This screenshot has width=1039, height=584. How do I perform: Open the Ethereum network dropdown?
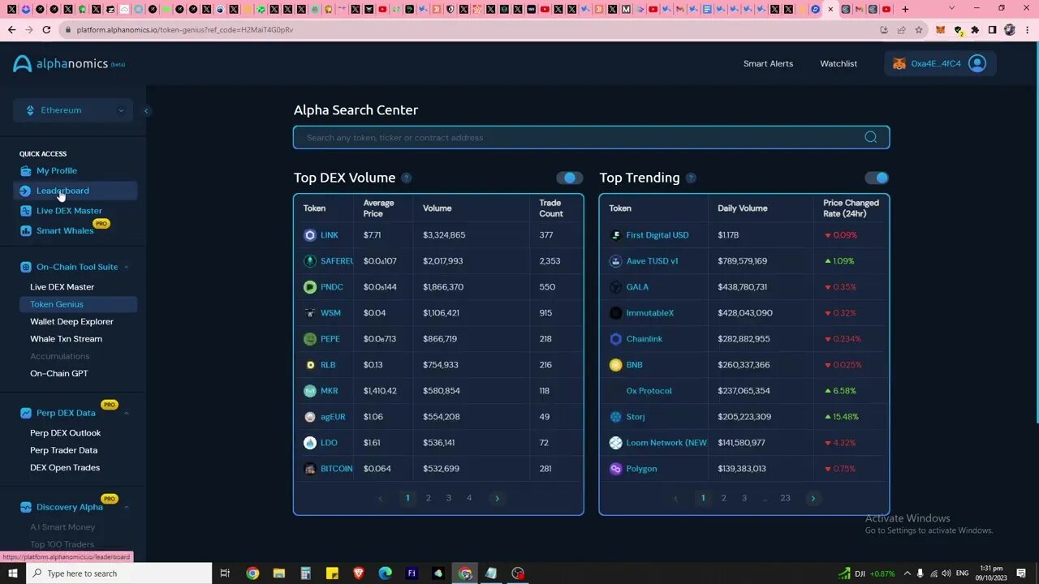[73, 110]
